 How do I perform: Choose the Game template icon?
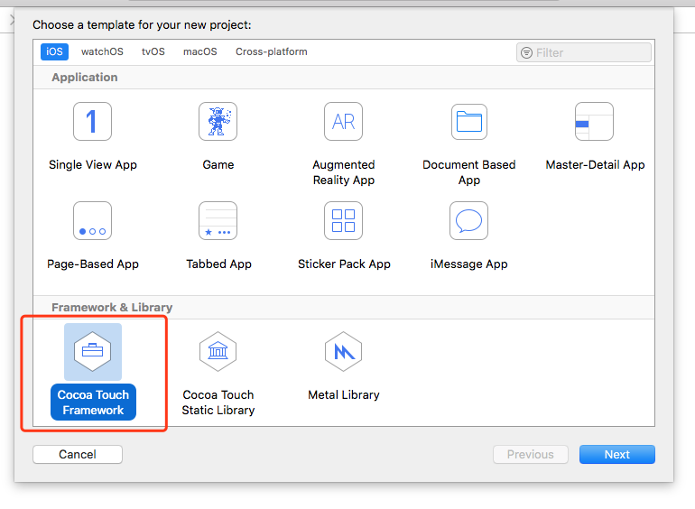[x=218, y=121]
